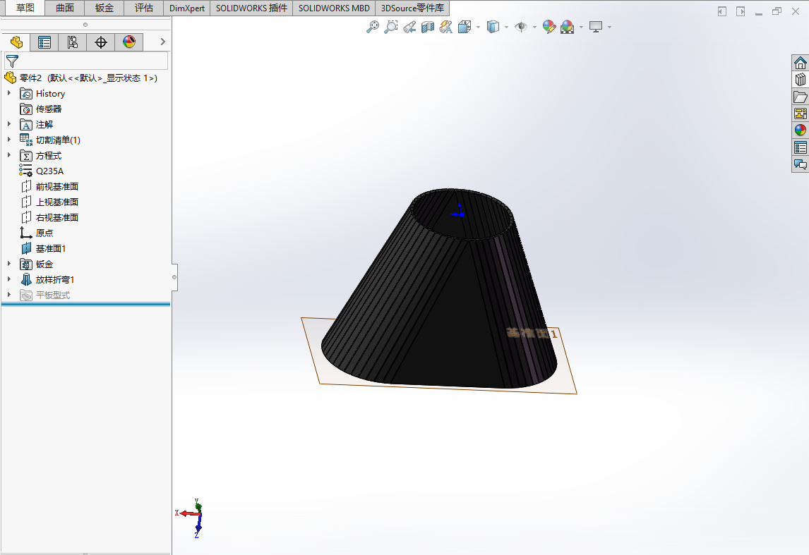Open the Display Style dropdown arrow

pyautogui.click(x=506, y=27)
